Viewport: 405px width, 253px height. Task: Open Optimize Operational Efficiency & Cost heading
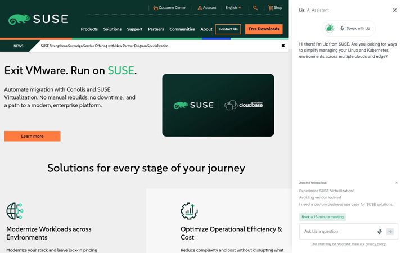coord(231,233)
